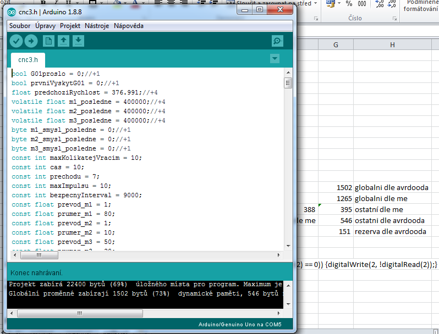439x334 pixels.
Task: Click the increase decimal icon in Excel
Action: [380, 4]
